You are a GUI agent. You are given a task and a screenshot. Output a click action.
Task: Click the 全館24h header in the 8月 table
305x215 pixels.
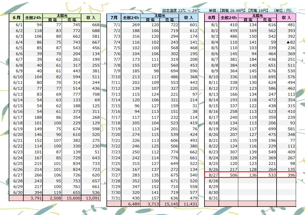(229, 18)
